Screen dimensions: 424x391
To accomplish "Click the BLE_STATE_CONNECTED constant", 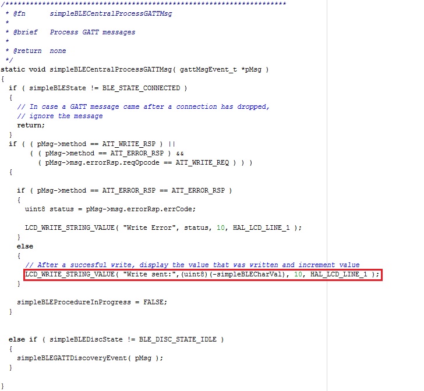I will [141, 88].
